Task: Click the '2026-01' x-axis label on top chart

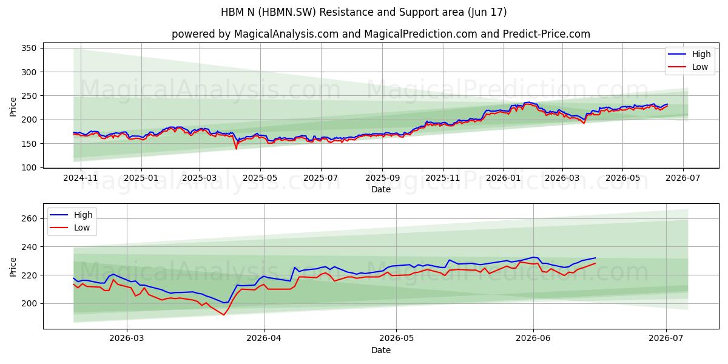Action: click(504, 179)
